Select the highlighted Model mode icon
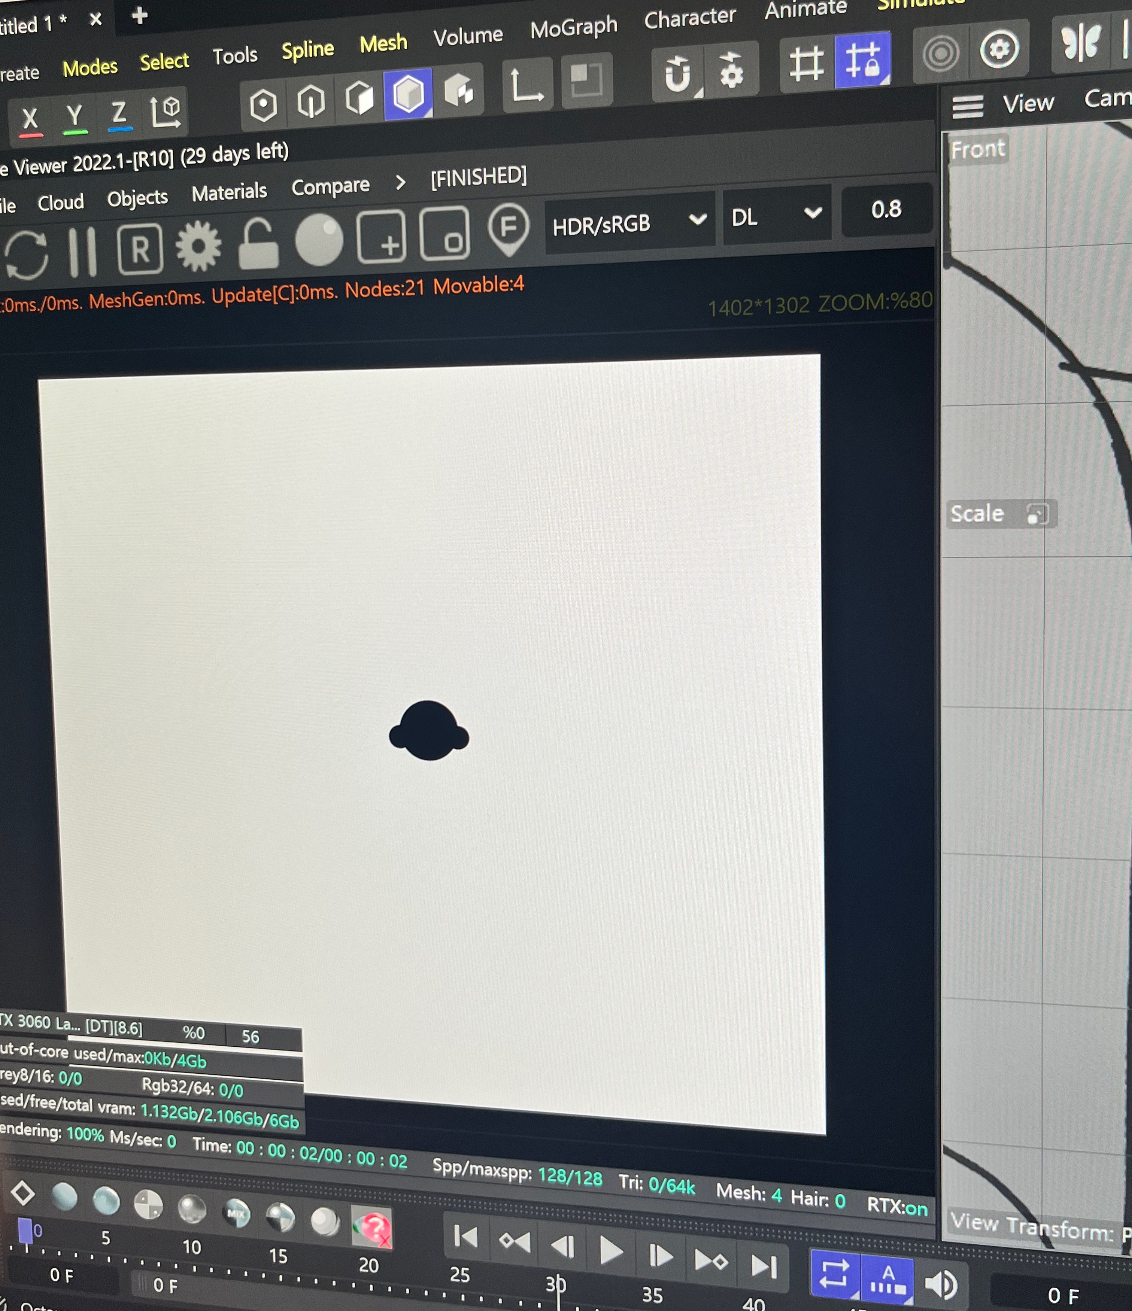The image size is (1132, 1311). (x=408, y=94)
